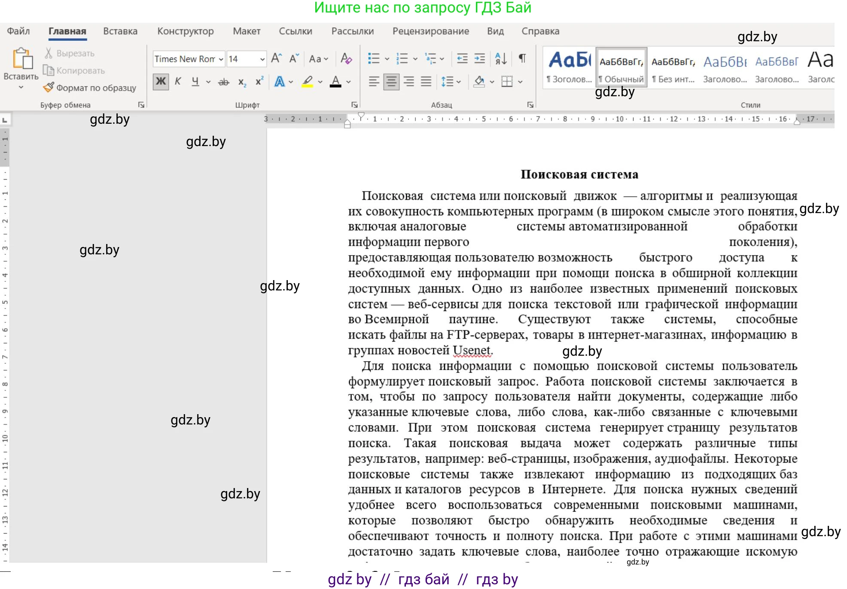The height and width of the screenshot is (589, 847).
Task: Open text effects (buква А)
Action: 280,82
